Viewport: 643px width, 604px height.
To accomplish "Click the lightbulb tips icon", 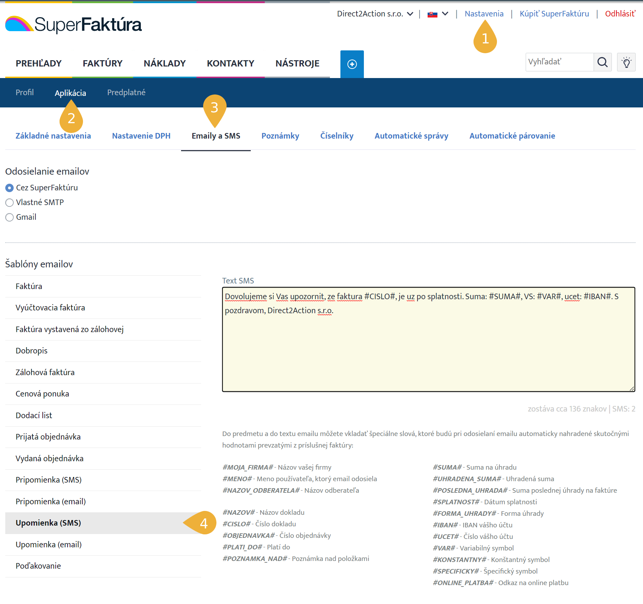I will (x=626, y=62).
